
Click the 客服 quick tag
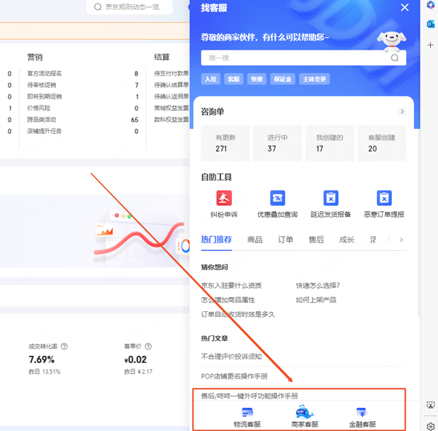coord(233,79)
